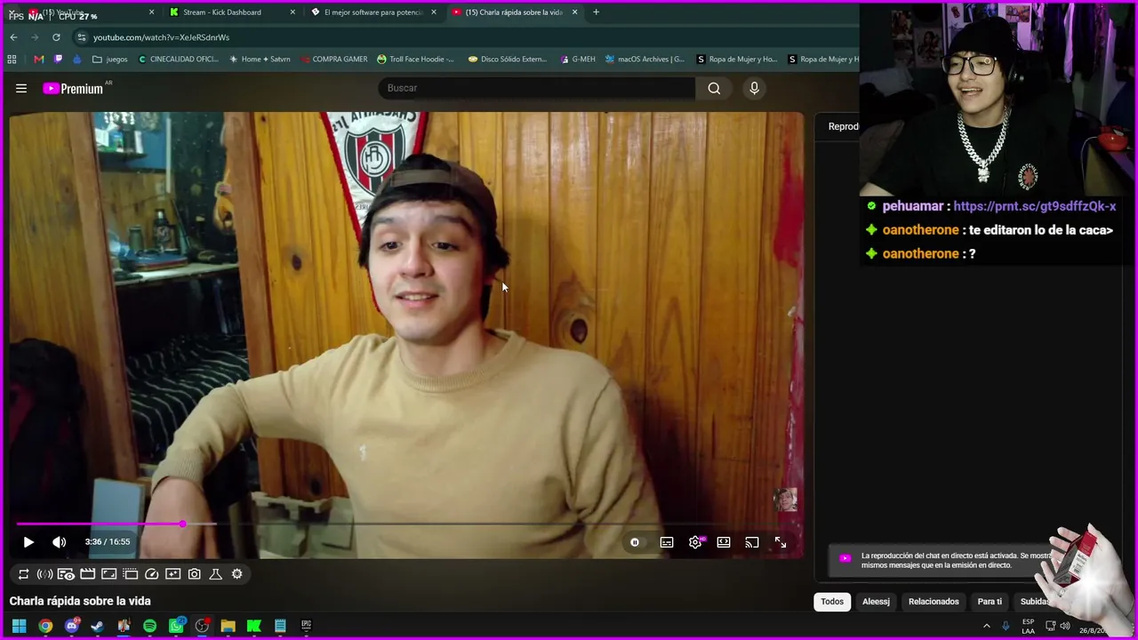Viewport: 1138px width, 640px height.
Task: Select the Todos filter chip
Action: click(832, 602)
